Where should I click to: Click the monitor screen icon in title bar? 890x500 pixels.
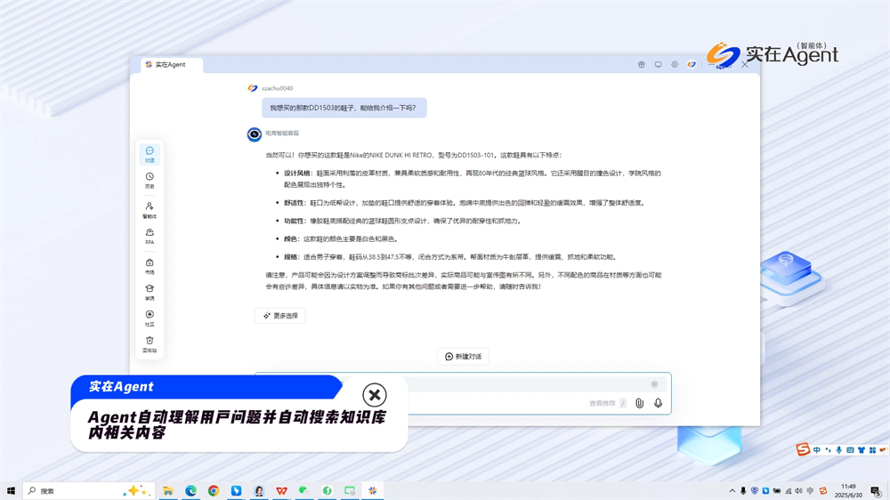(x=659, y=65)
